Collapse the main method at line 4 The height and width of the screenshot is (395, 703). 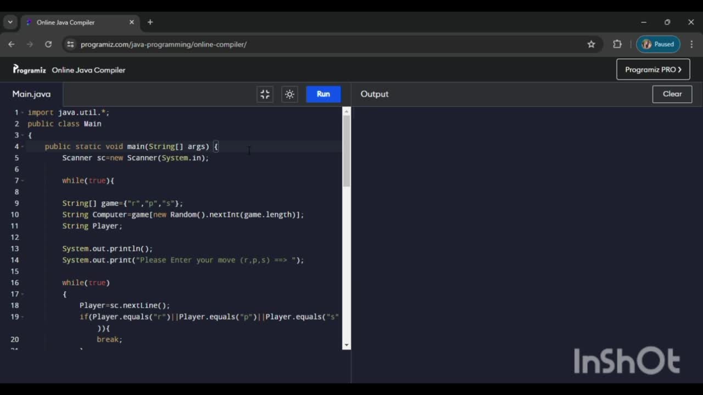pyautogui.click(x=23, y=146)
